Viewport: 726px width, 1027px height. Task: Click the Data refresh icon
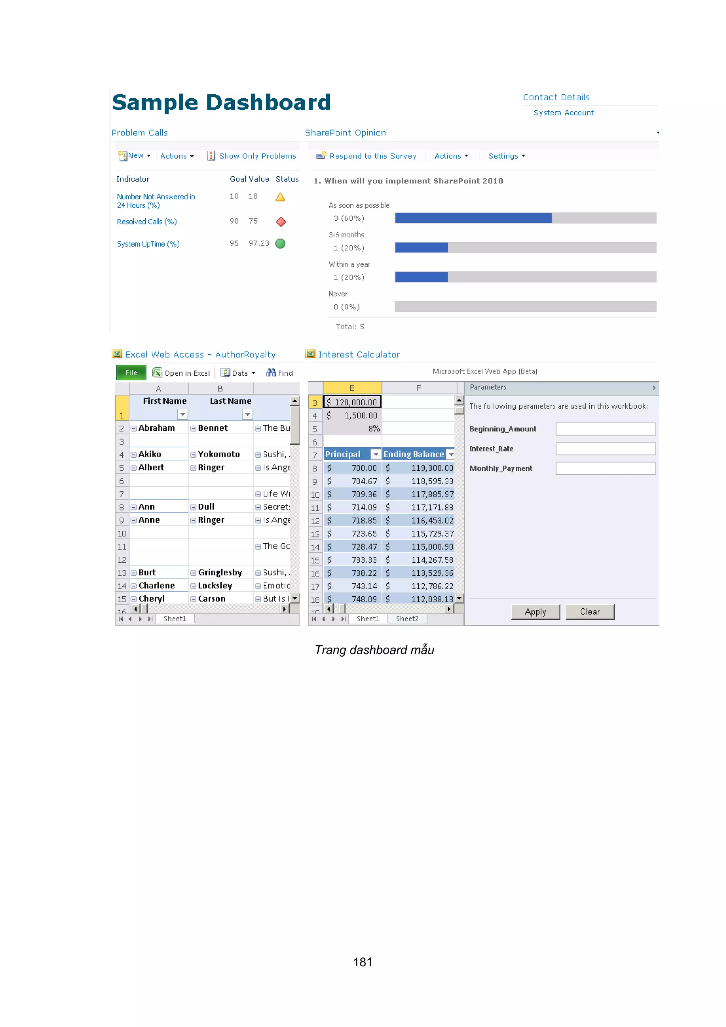[225, 372]
